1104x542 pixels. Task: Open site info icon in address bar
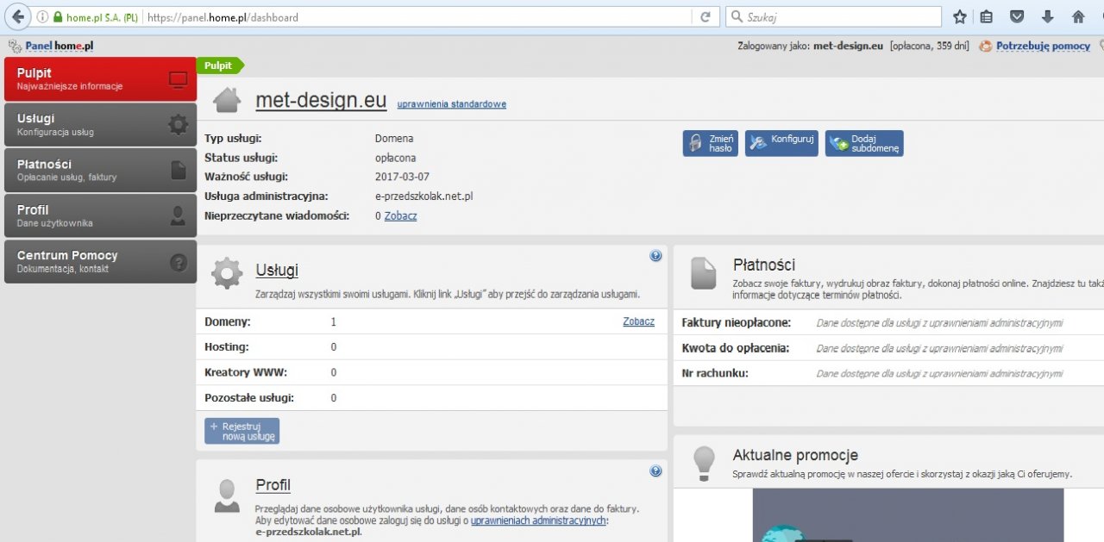pyautogui.click(x=42, y=17)
